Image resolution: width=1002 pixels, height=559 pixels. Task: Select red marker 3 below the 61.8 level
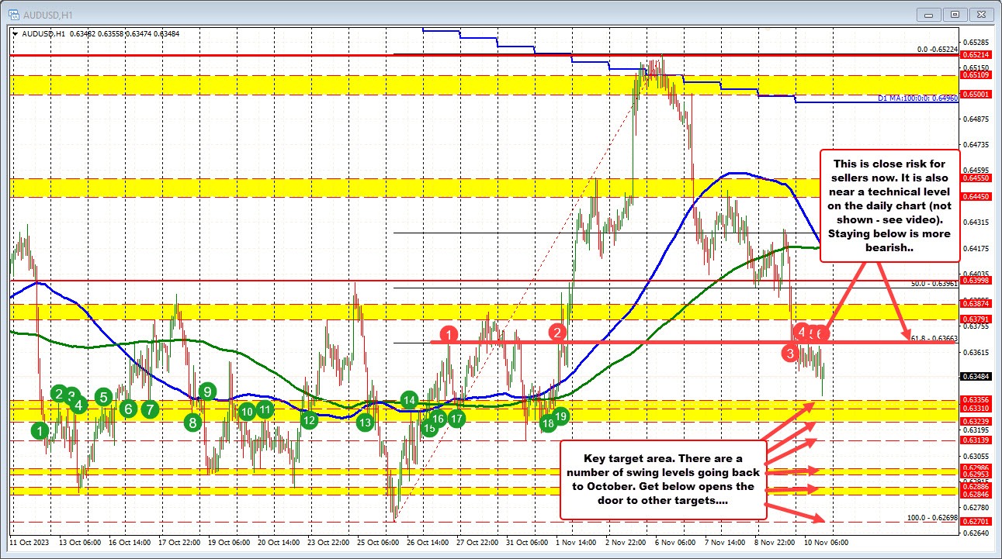pyautogui.click(x=790, y=354)
